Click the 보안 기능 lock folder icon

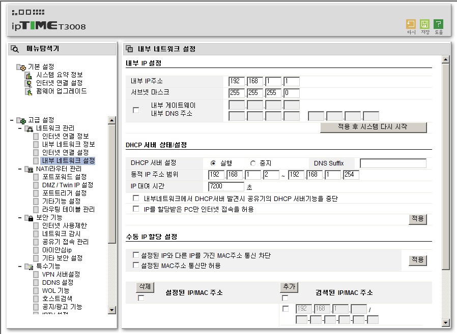30,218
